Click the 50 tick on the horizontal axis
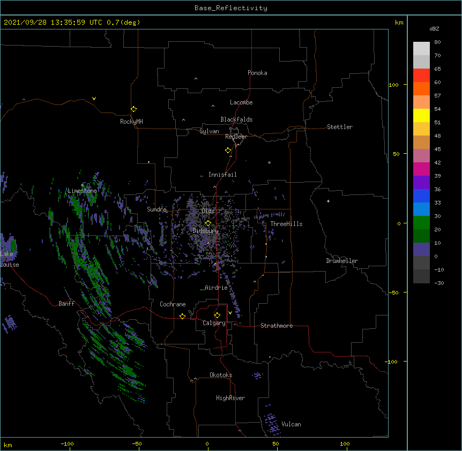 point(275,444)
